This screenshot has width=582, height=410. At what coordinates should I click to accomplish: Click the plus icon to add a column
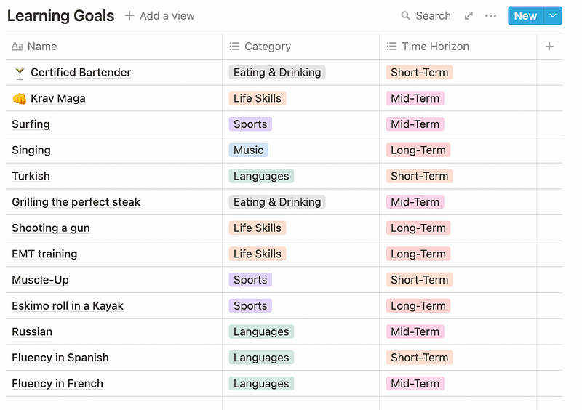coord(549,47)
